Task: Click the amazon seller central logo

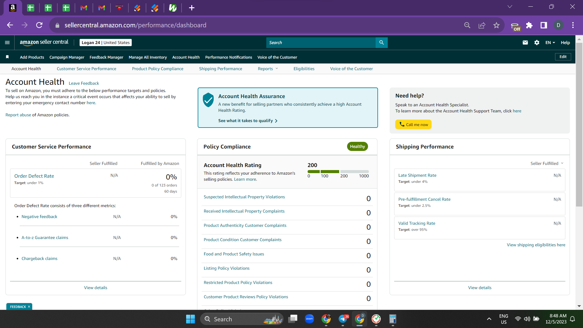Action: tap(44, 43)
